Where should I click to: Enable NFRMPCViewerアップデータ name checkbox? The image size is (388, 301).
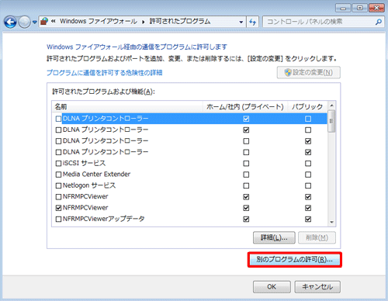[58, 219]
